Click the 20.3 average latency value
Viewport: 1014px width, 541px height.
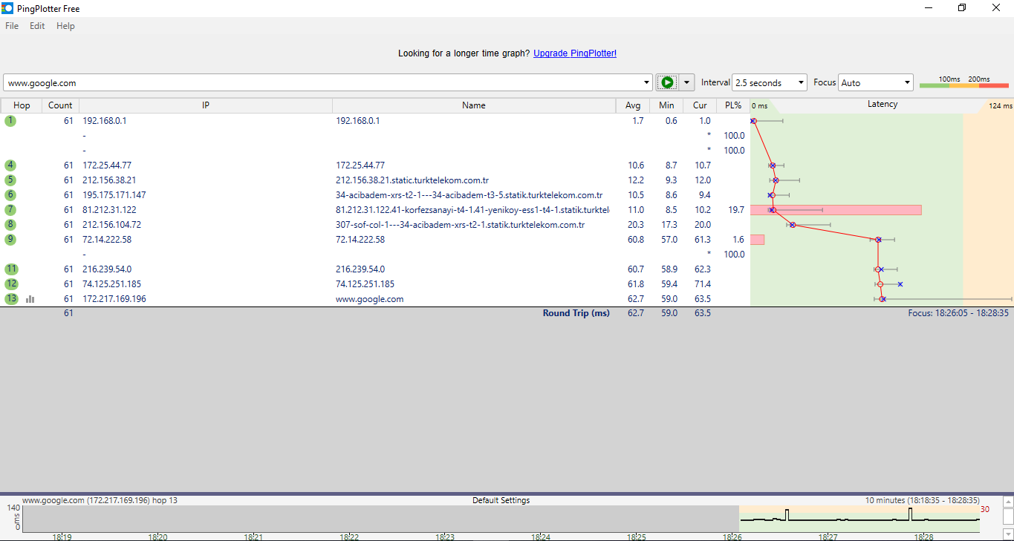tap(636, 224)
